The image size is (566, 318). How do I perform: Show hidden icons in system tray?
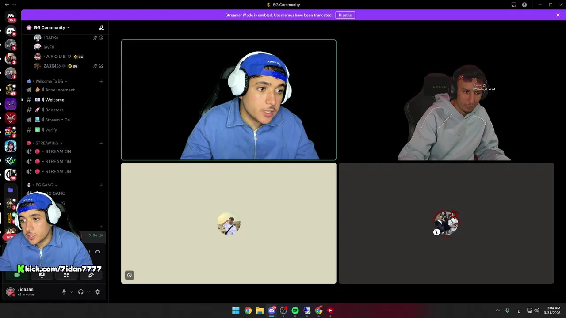[x=497, y=310]
